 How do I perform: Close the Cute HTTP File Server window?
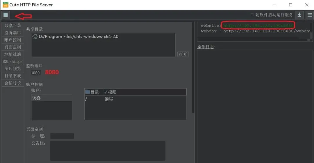(x=307, y=5)
